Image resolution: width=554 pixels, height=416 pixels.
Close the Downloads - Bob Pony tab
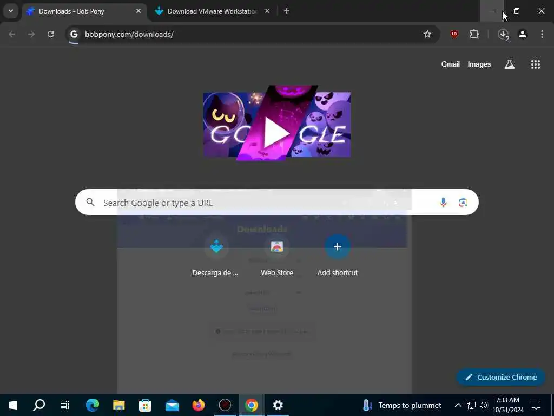tap(138, 11)
